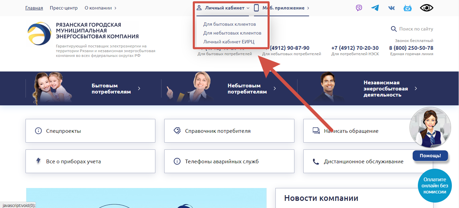Open Личный кабинет menu label

224,8
